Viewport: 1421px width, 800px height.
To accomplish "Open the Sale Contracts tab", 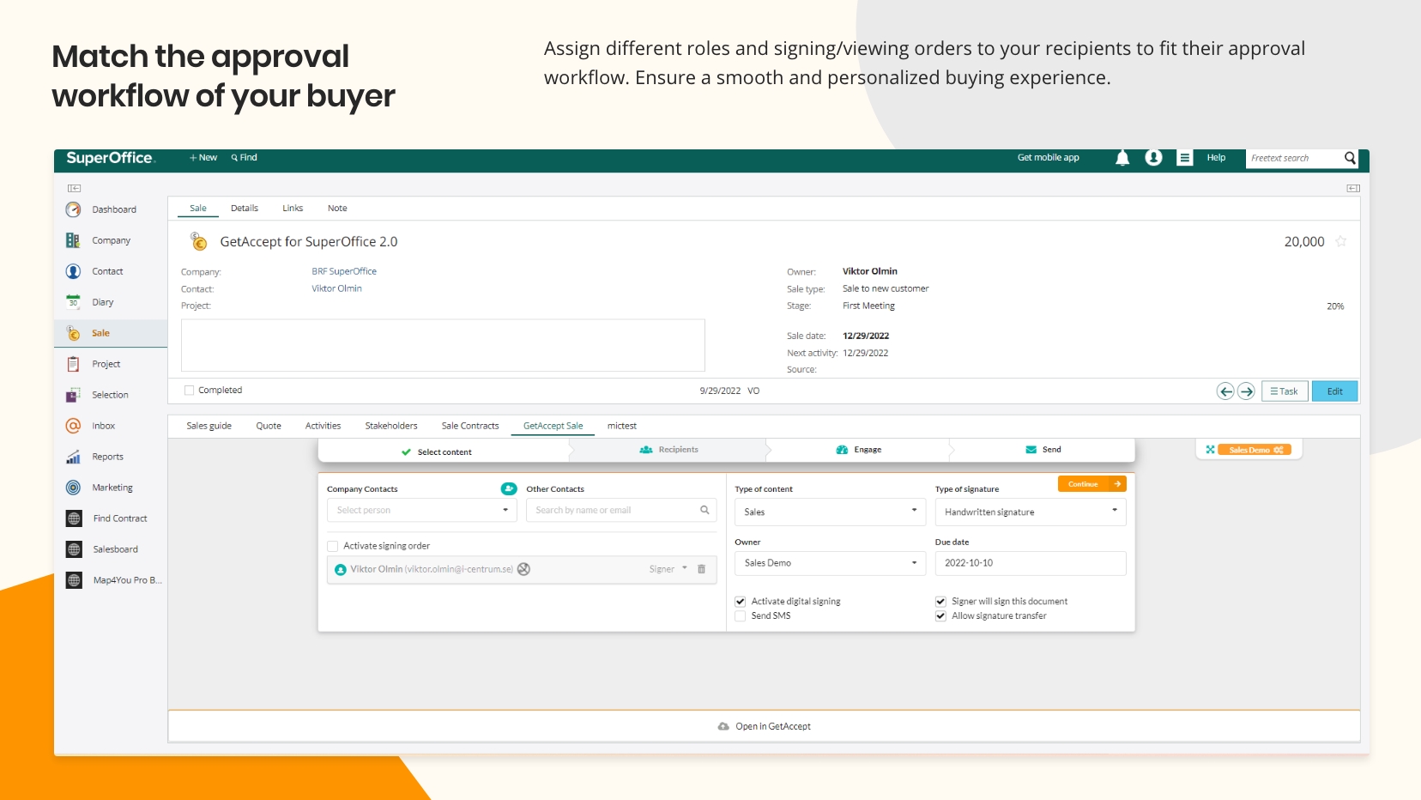I will (x=470, y=426).
